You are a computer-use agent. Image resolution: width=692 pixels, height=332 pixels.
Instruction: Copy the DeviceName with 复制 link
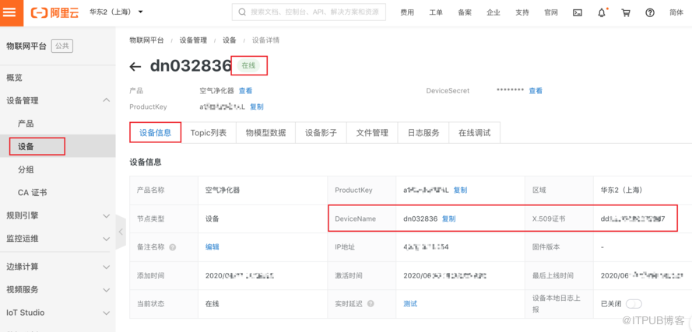click(449, 219)
